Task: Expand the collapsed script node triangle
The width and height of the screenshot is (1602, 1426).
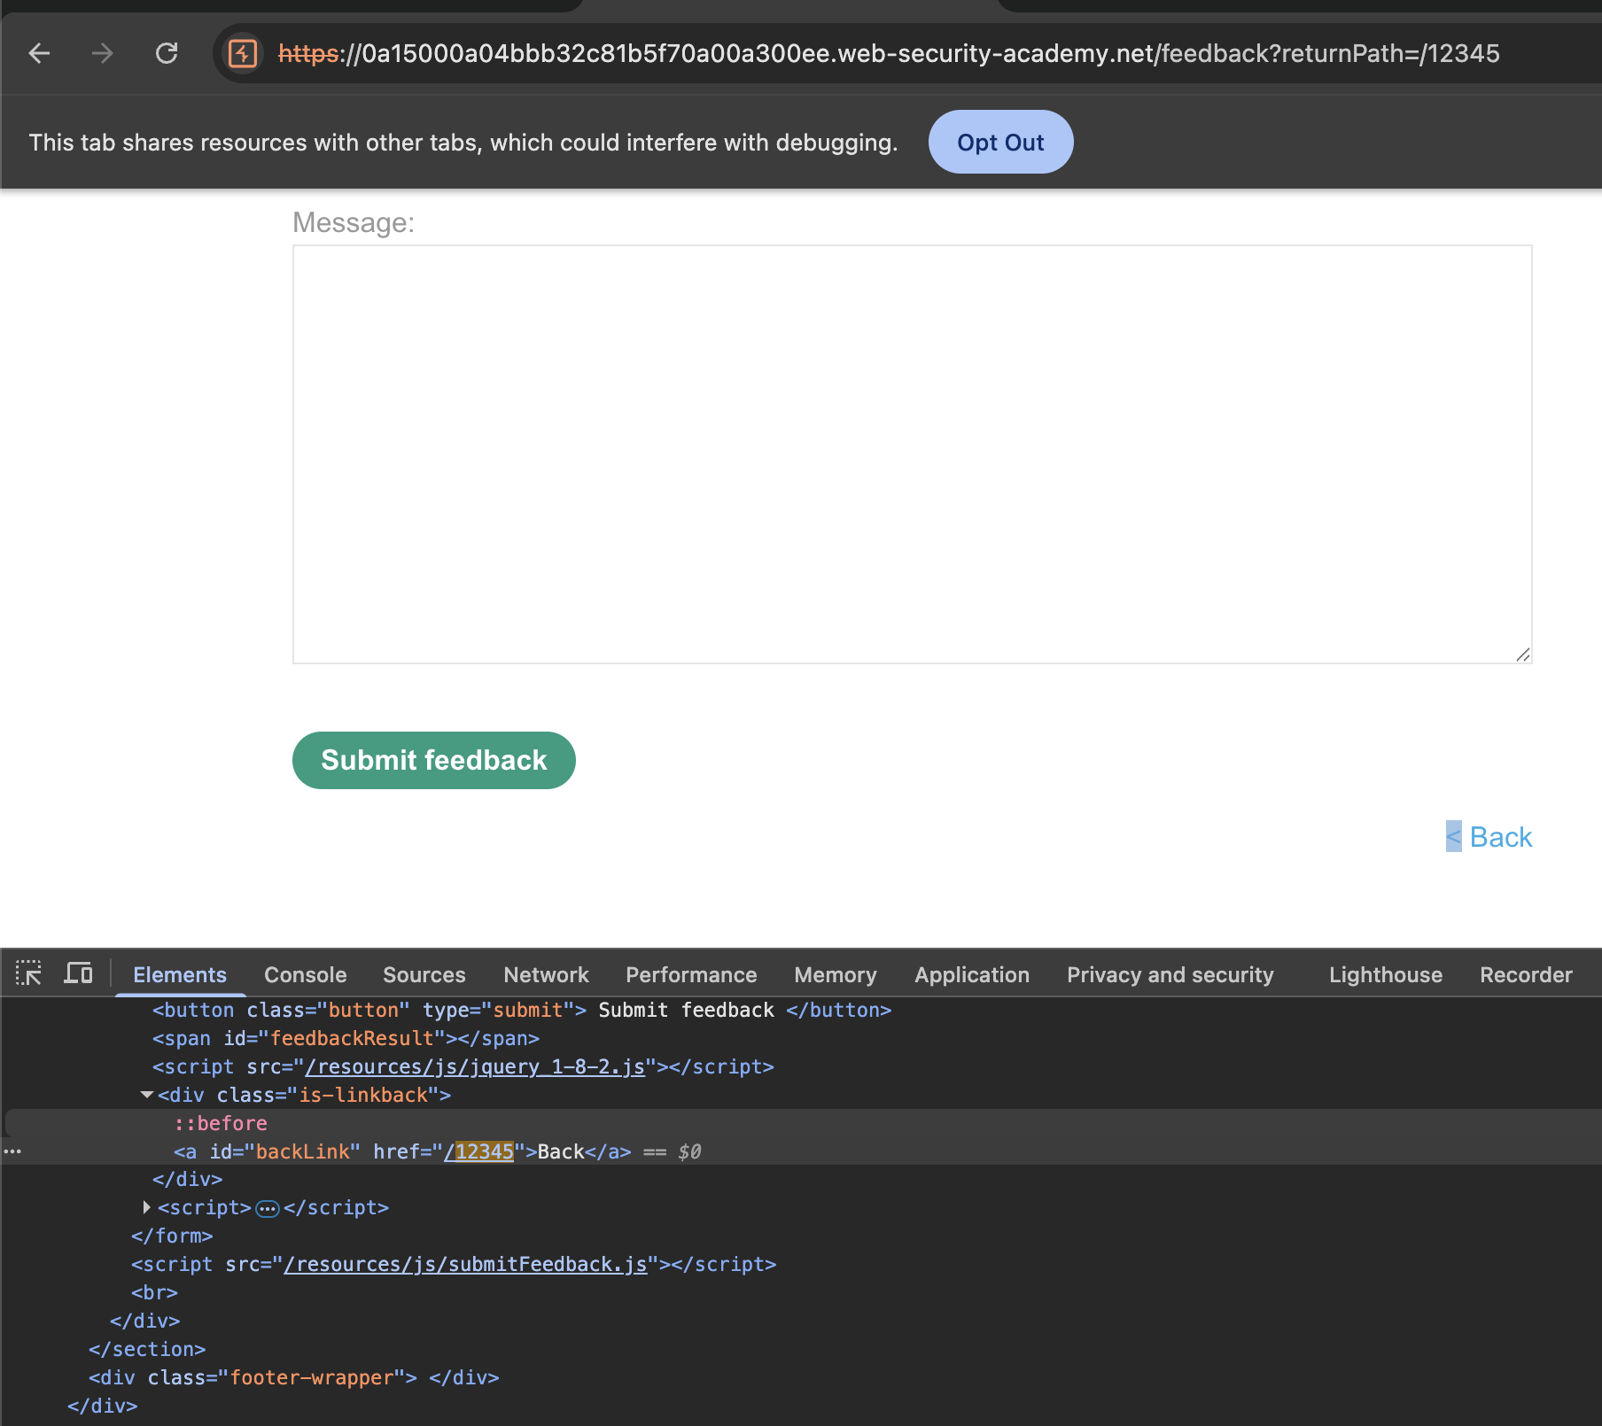Action: pyautogui.click(x=147, y=1208)
